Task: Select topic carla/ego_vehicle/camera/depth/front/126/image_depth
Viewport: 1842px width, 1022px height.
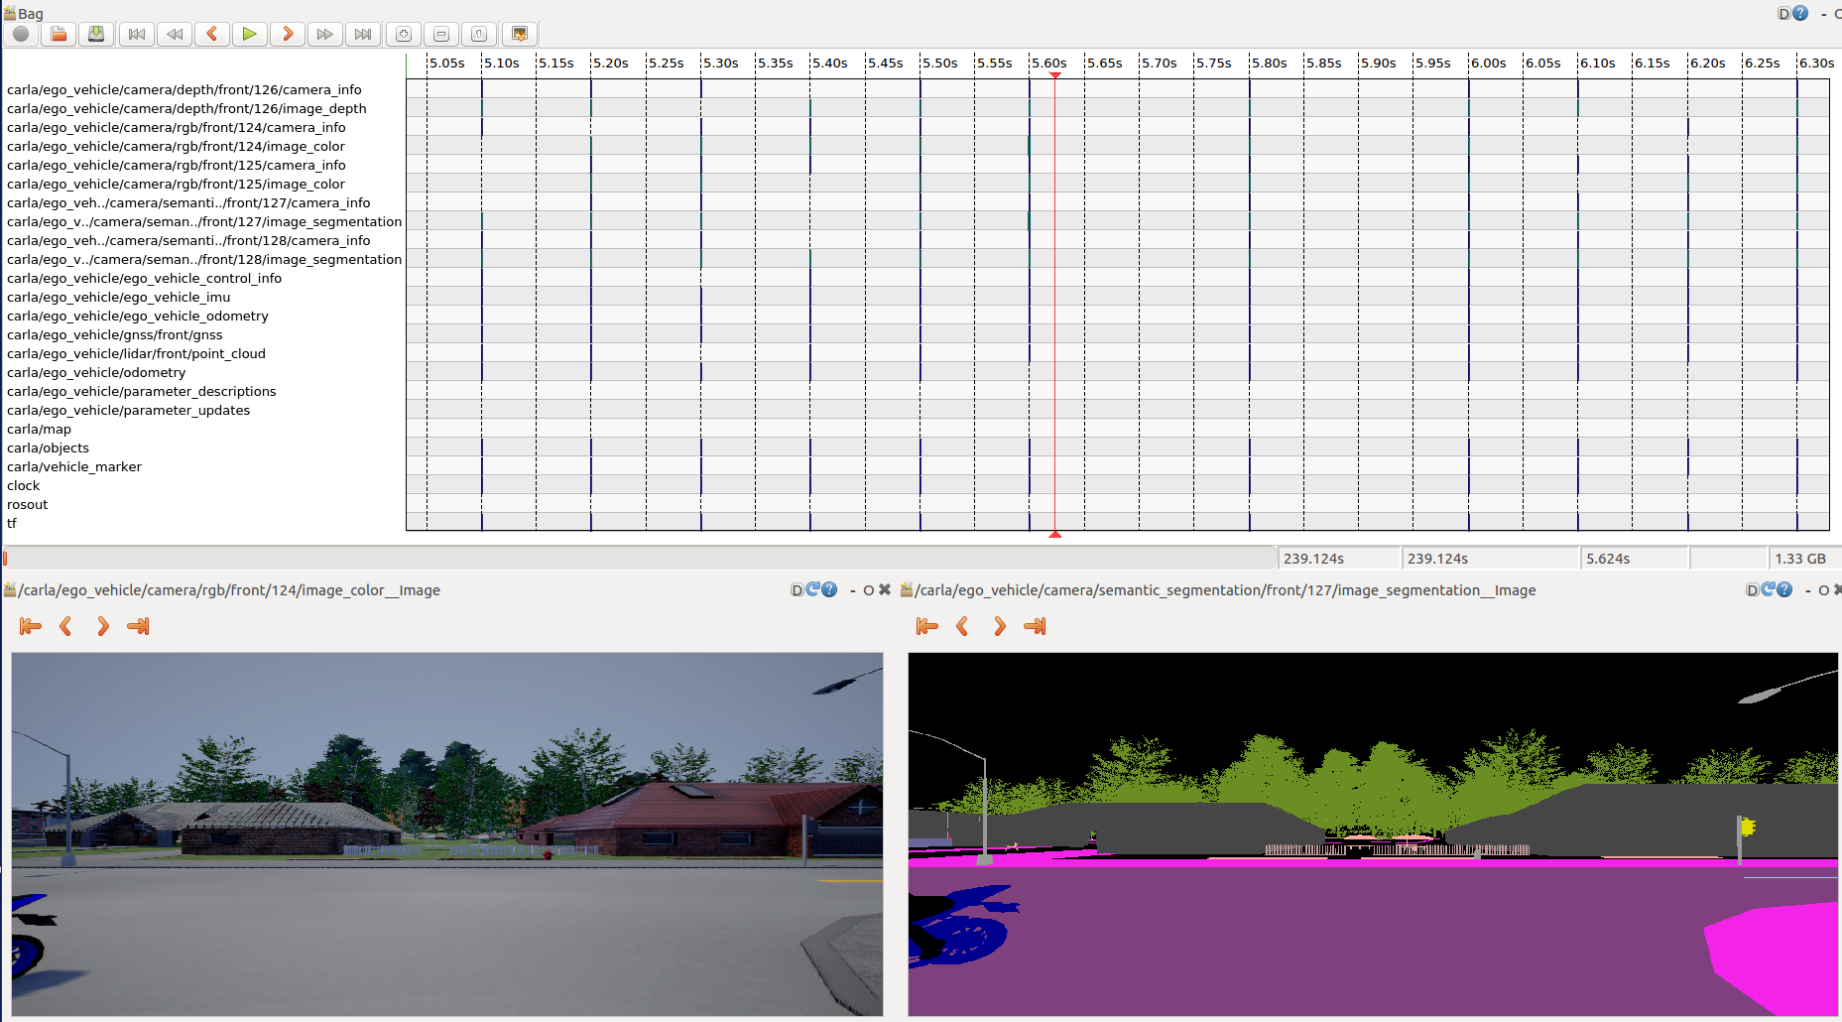Action: [x=186, y=108]
